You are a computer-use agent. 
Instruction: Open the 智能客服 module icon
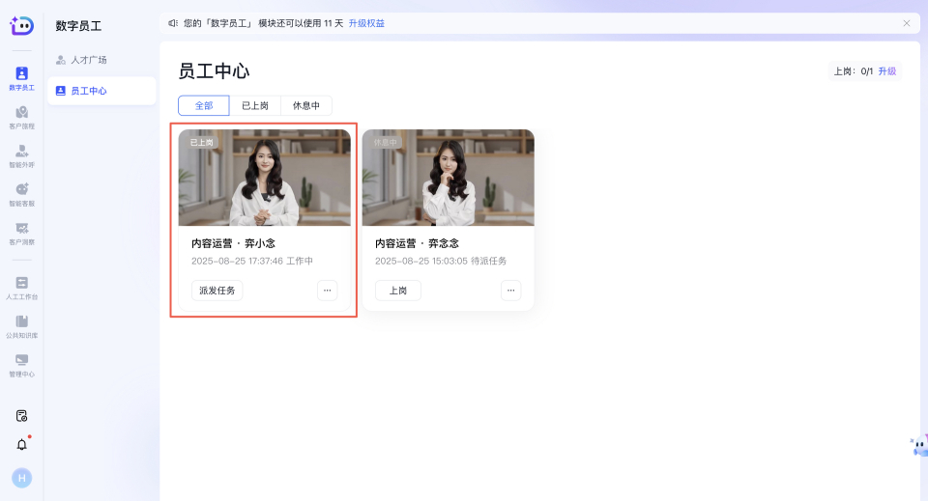(x=21, y=194)
